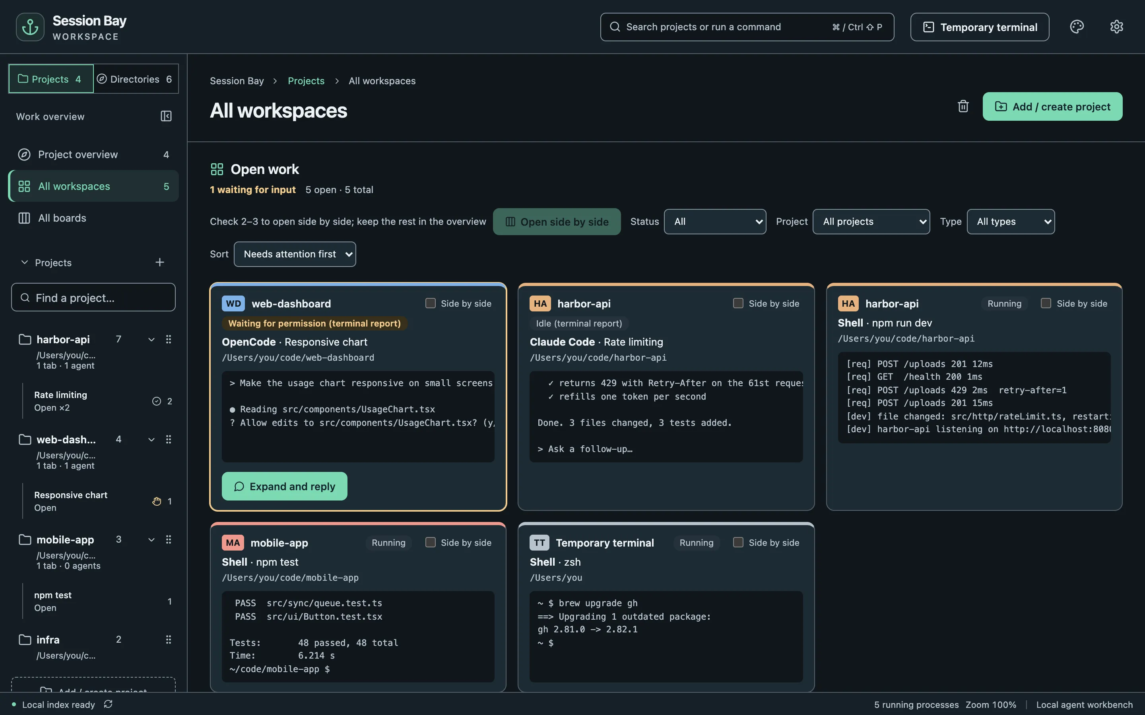Click the check circle icon on Rate limiting
1145x715 pixels.
click(157, 401)
